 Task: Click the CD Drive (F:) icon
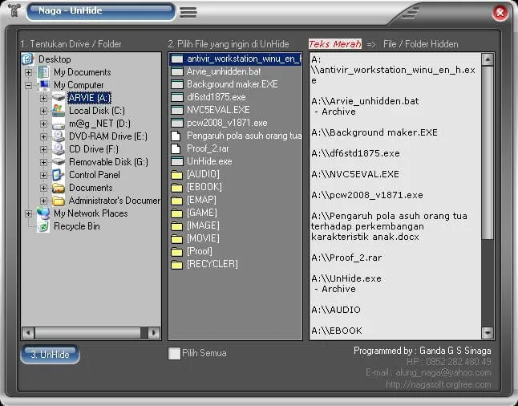tap(59, 149)
